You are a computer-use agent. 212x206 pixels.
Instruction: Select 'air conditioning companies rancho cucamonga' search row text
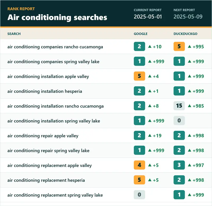pos(55,47)
